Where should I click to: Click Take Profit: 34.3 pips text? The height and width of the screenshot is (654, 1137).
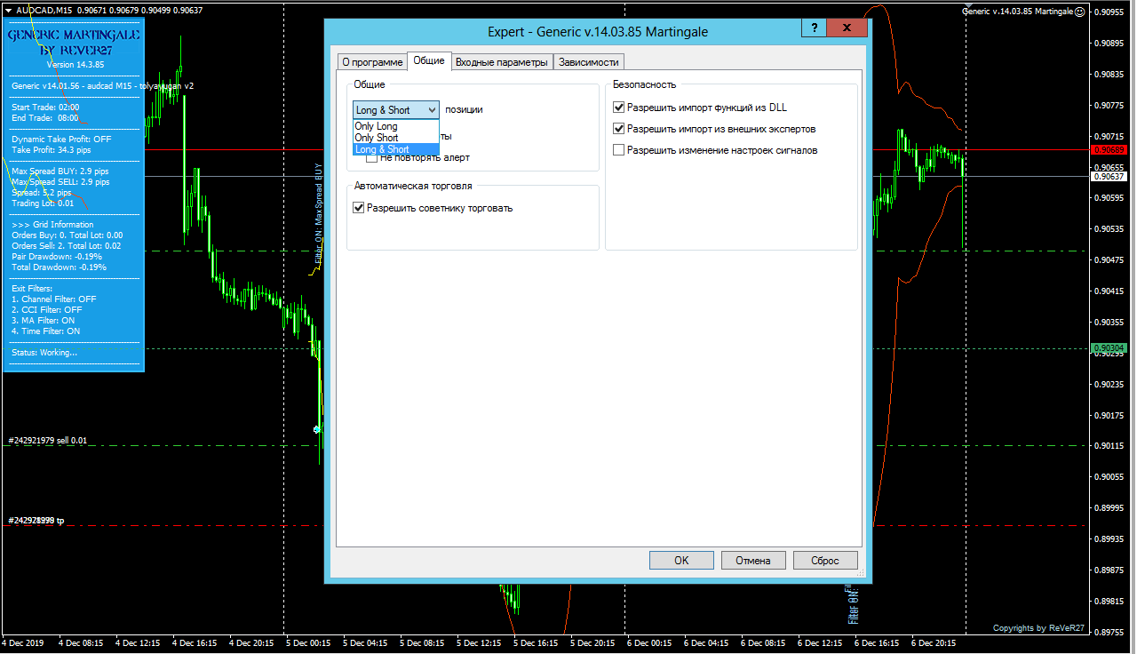click(51, 150)
